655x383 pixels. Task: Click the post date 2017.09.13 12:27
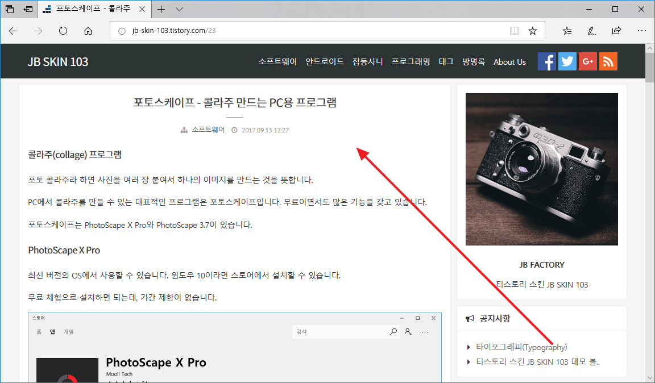tap(266, 130)
